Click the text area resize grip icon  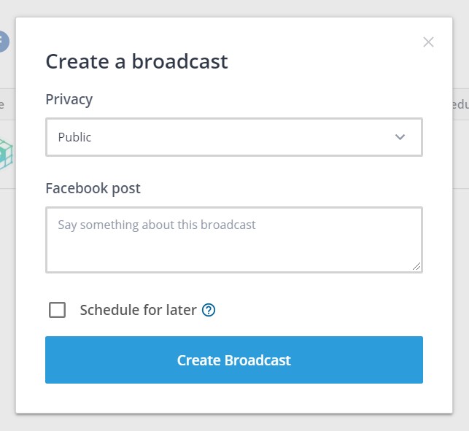[x=416, y=266]
